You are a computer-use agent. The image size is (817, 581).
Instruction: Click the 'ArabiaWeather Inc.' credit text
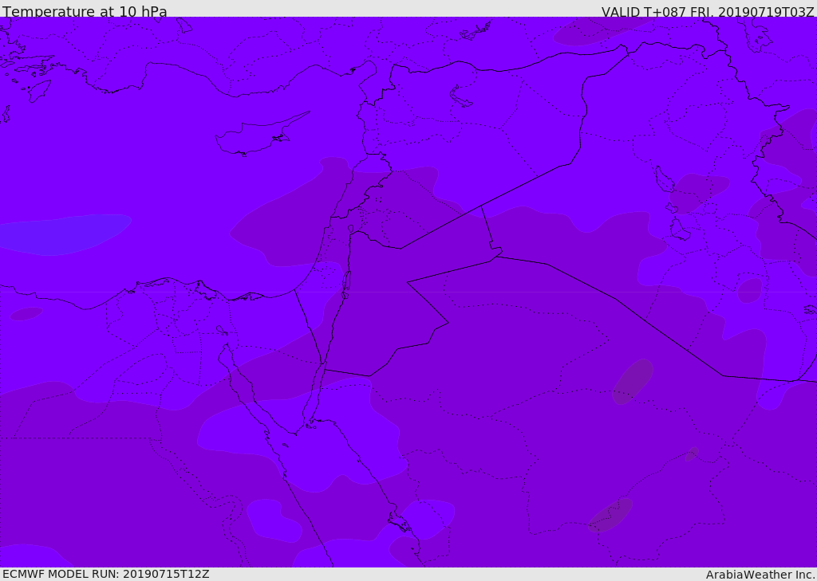point(760,575)
